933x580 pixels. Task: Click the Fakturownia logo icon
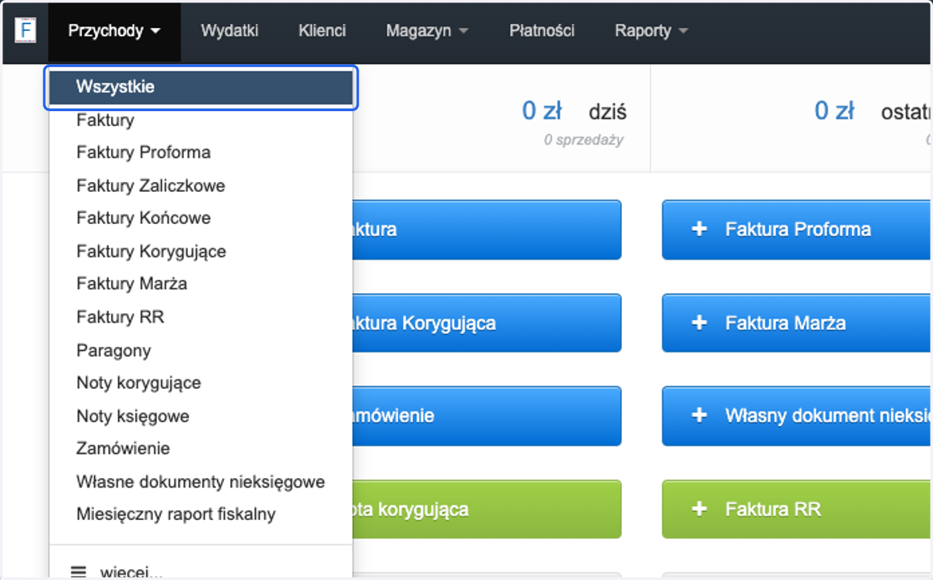point(26,31)
